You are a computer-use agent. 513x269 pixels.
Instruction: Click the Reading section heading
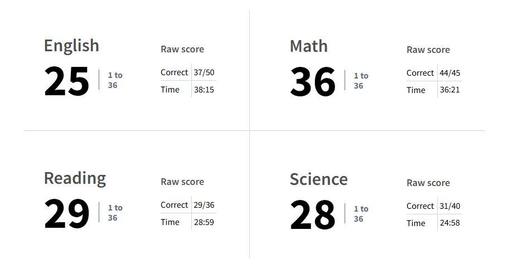[x=75, y=178]
